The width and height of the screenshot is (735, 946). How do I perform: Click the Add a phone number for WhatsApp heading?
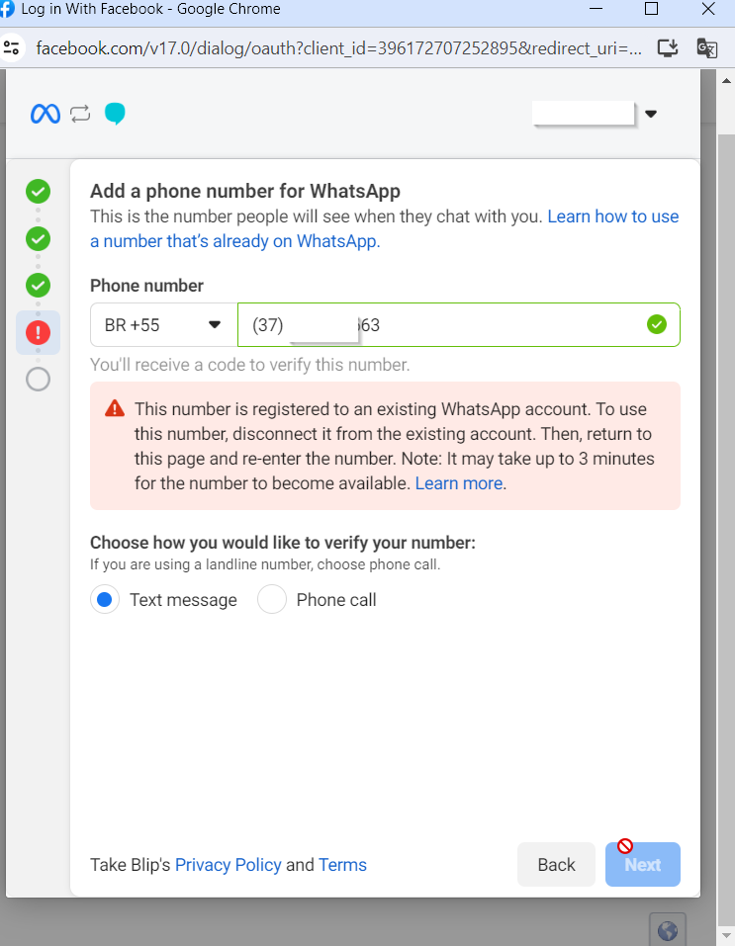click(245, 191)
